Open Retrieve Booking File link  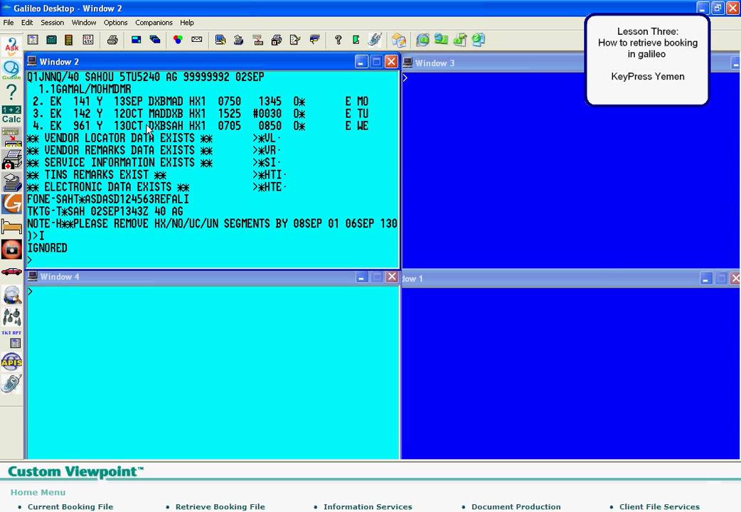[220, 506]
